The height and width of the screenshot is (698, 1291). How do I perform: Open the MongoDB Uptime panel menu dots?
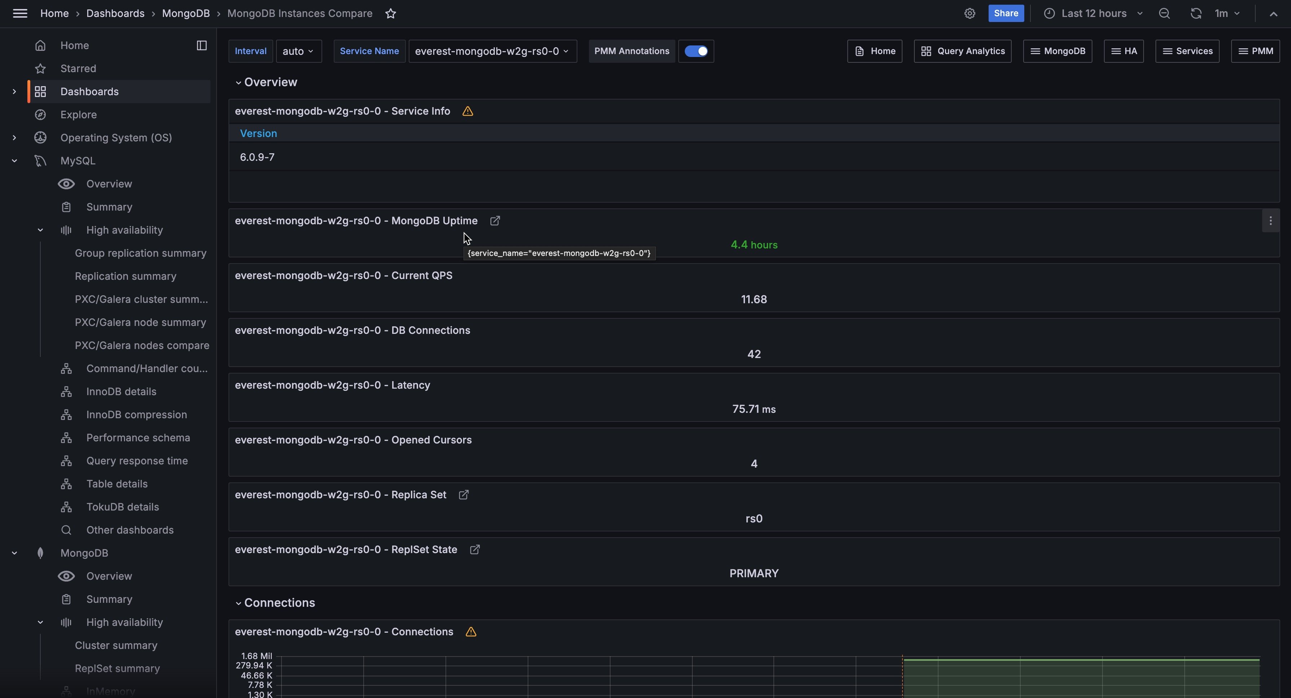pyautogui.click(x=1270, y=221)
